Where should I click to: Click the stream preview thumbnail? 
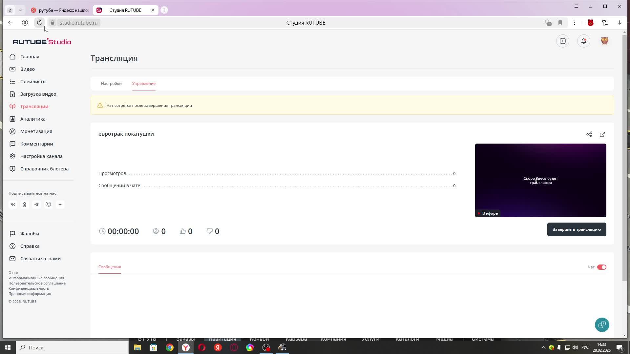point(540,180)
